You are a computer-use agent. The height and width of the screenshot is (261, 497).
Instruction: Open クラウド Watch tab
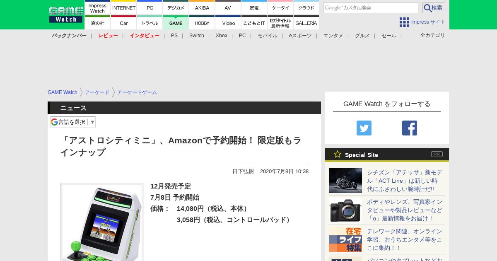[x=306, y=7]
